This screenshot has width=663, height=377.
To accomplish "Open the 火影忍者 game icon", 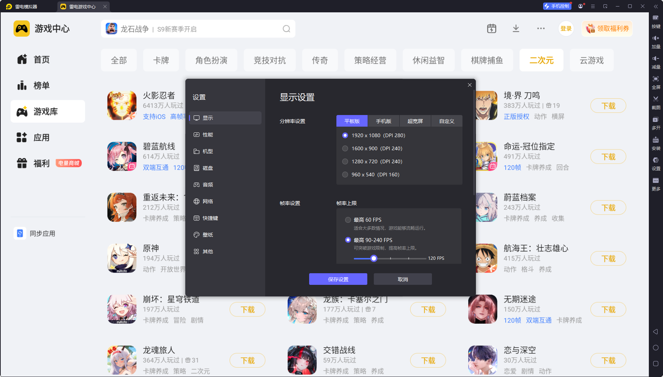I will [122, 106].
